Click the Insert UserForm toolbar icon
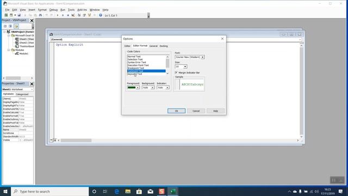The width and height of the screenshot is (348, 196). pyautogui.click(x=11, y=15)
